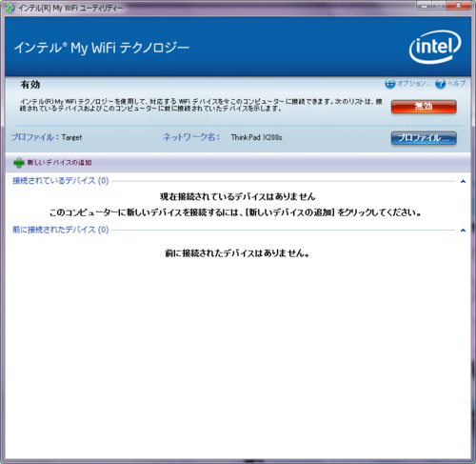Minimize the My WiFi utility window

point(424,6)
